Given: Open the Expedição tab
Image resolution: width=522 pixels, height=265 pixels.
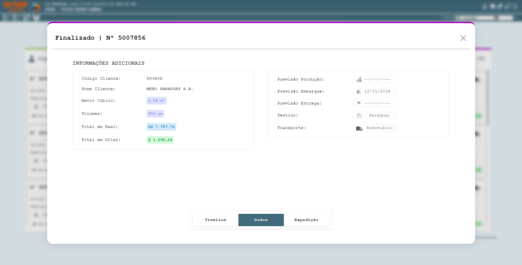Looking at the screenshot, I should pyautogui.click(x=306, y=220).
